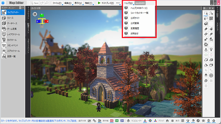Image resolution: width=221 pixels, height=124 pixels.
Task: Pick the eraser tool
Action: pyautogui.click(x=206, y=34)
